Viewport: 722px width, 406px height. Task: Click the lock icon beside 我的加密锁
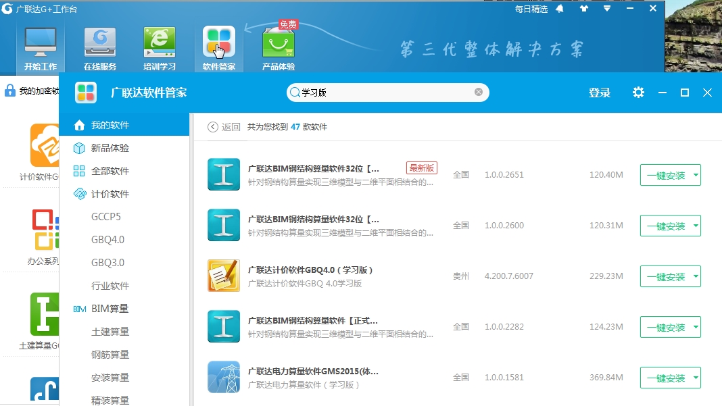pos(9,91)
